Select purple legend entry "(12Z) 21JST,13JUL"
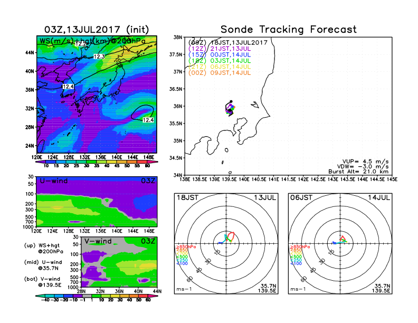This screenshot has height=323, width=418. [x=220, y=49]
